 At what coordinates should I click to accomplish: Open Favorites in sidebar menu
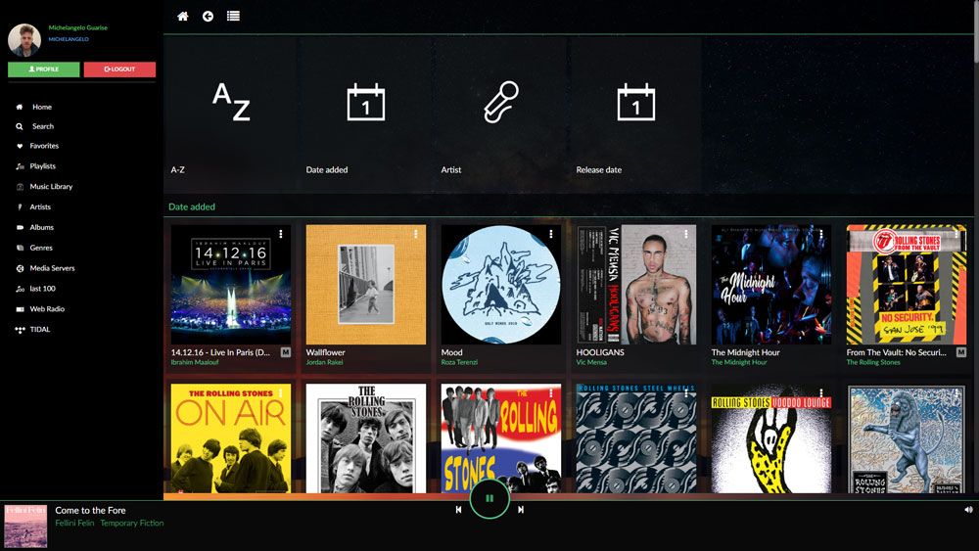pos(44,146)
